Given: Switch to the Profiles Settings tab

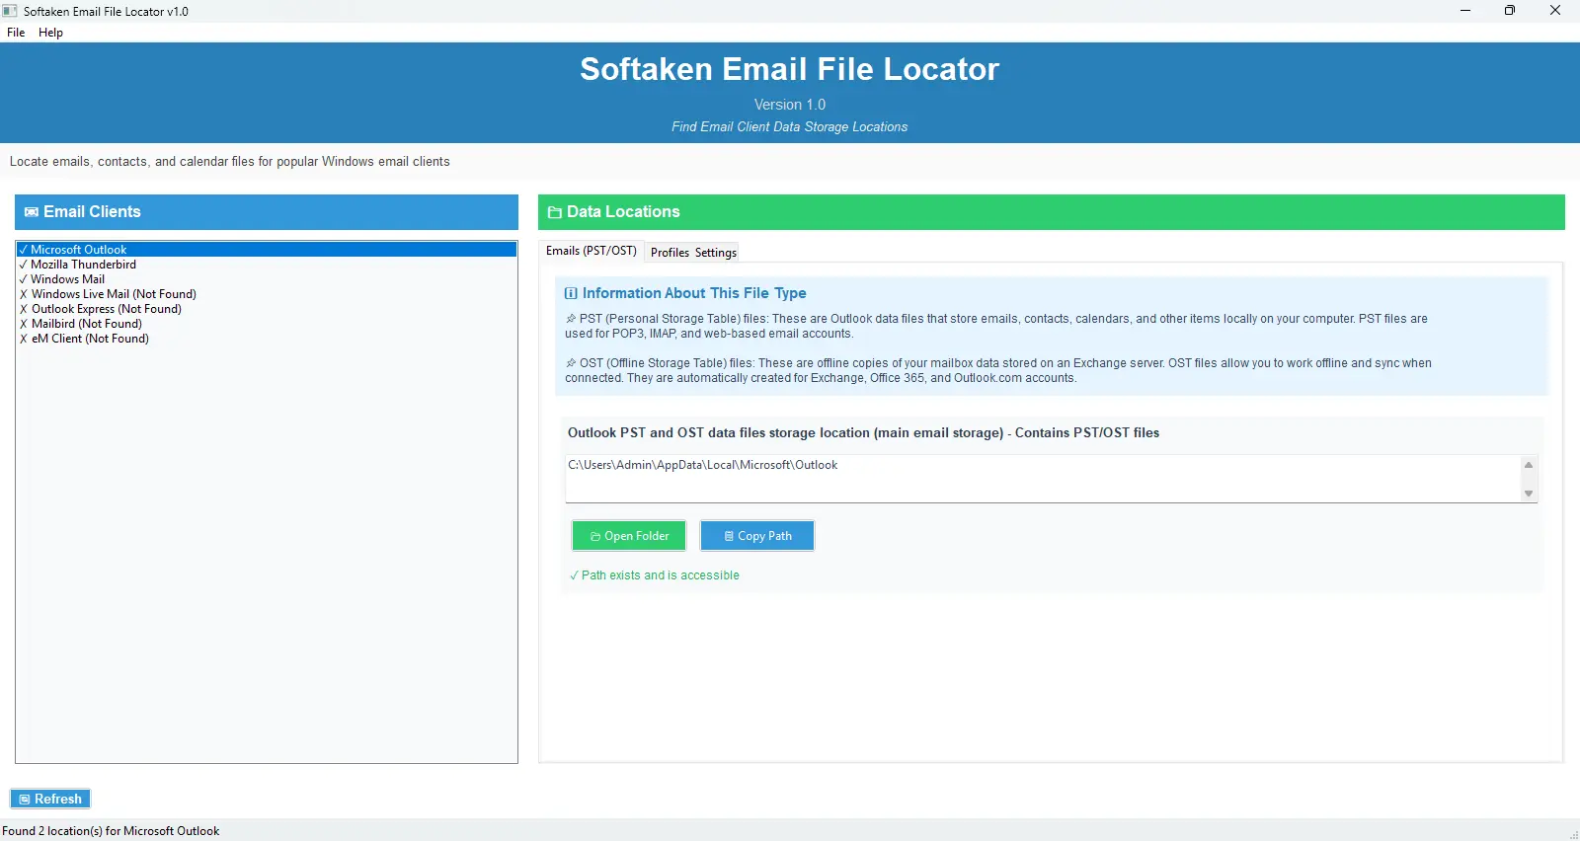Looking at the screenshot, I should (693, 253).
